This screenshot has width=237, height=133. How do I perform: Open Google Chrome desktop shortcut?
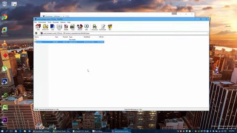[x=5, y=19]
